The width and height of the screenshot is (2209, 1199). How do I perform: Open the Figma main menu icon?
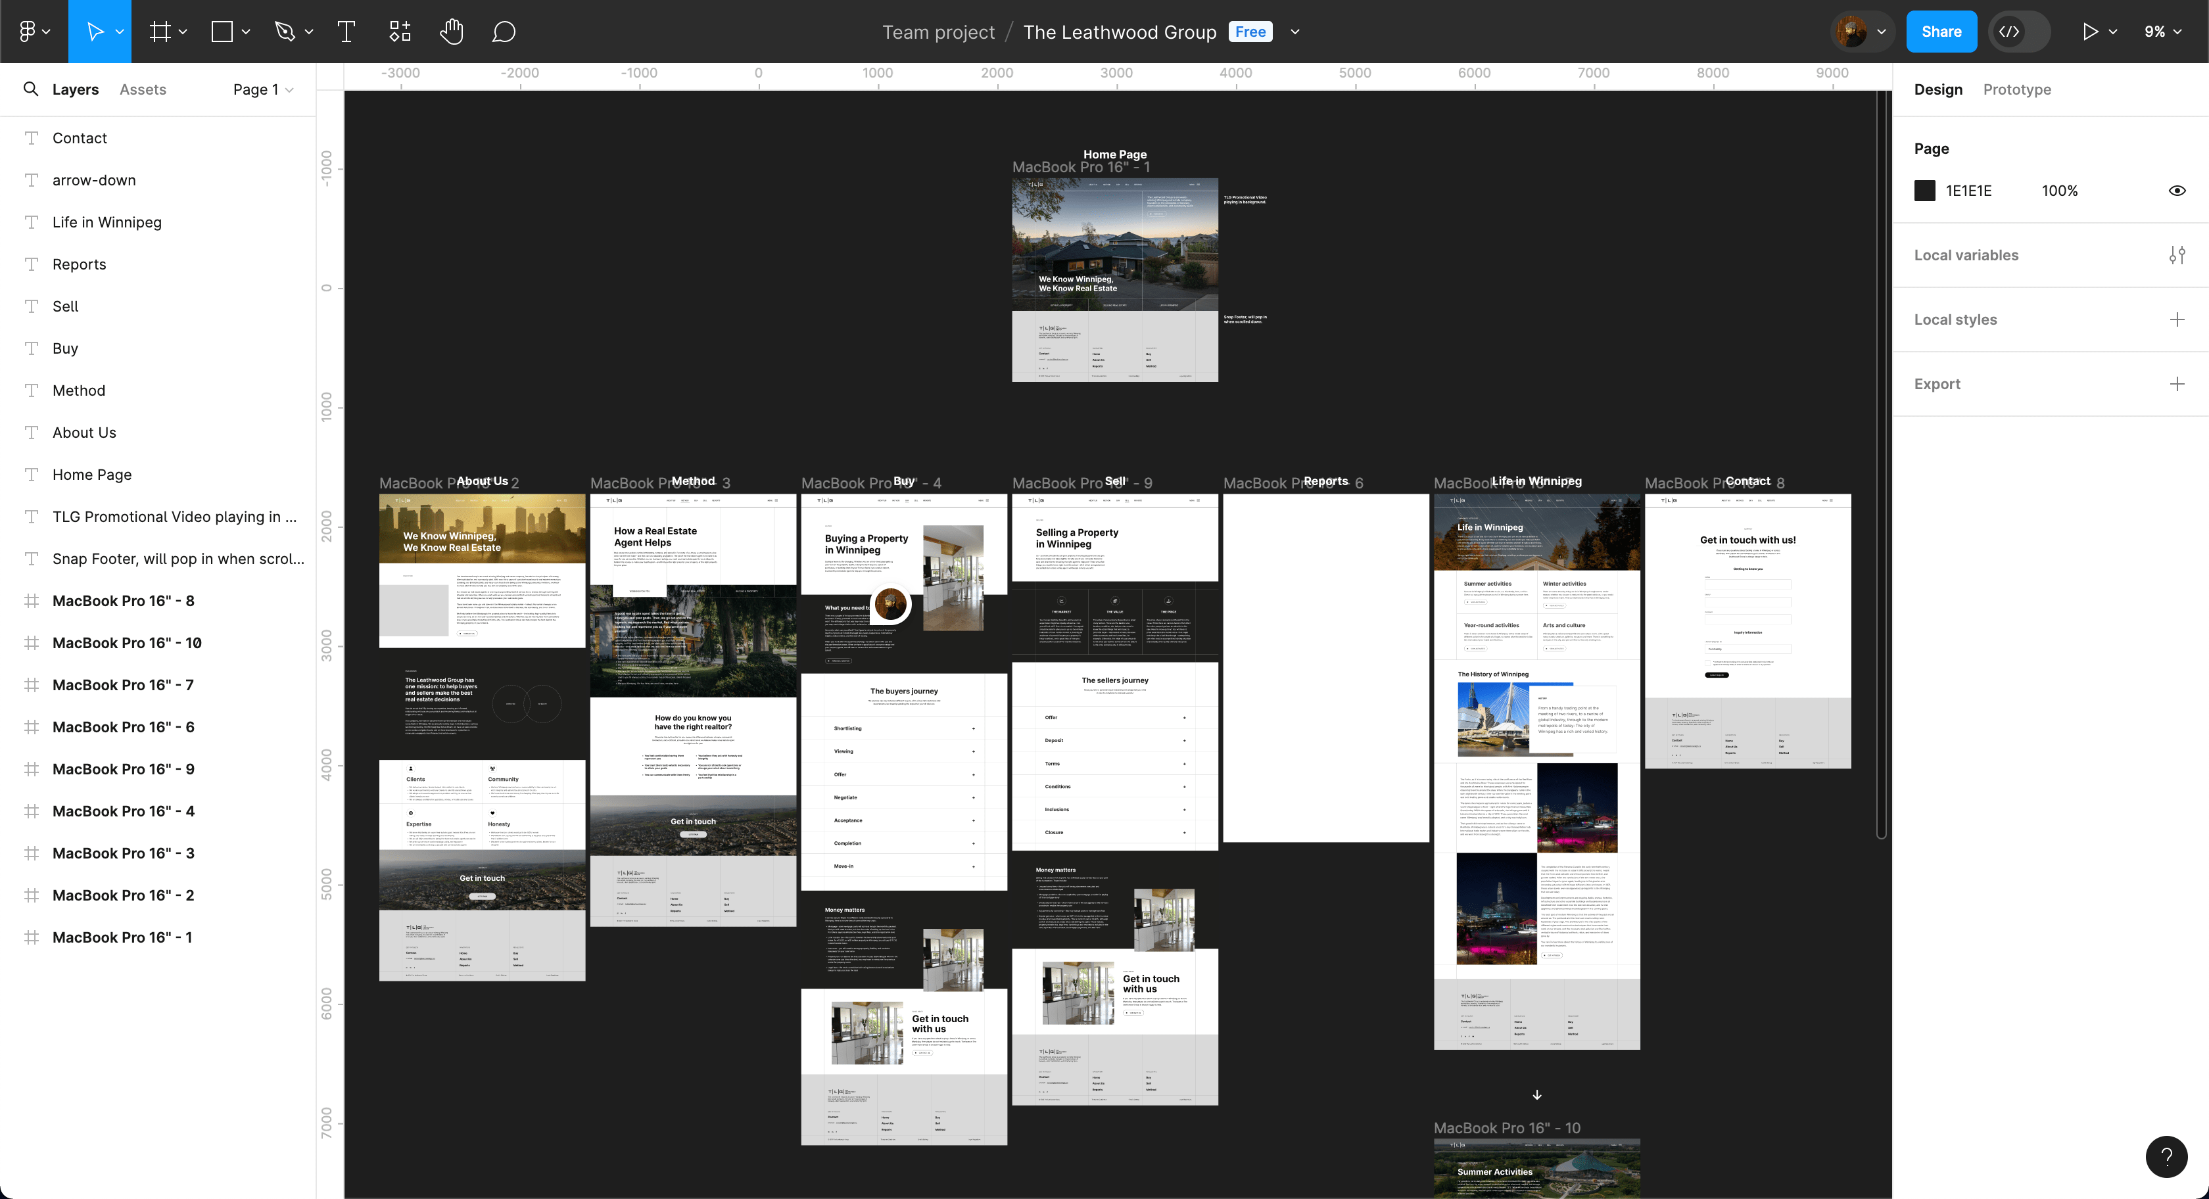[34, 32]
